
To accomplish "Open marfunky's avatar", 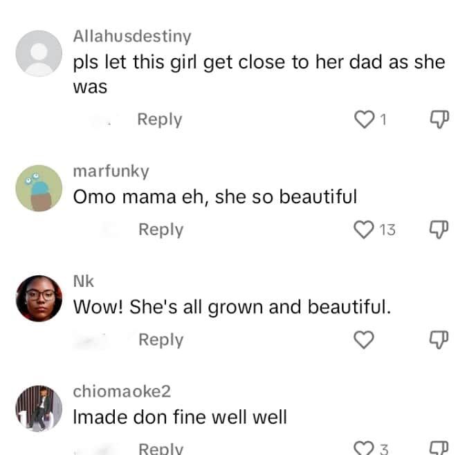I will click(x=39, y=187).
